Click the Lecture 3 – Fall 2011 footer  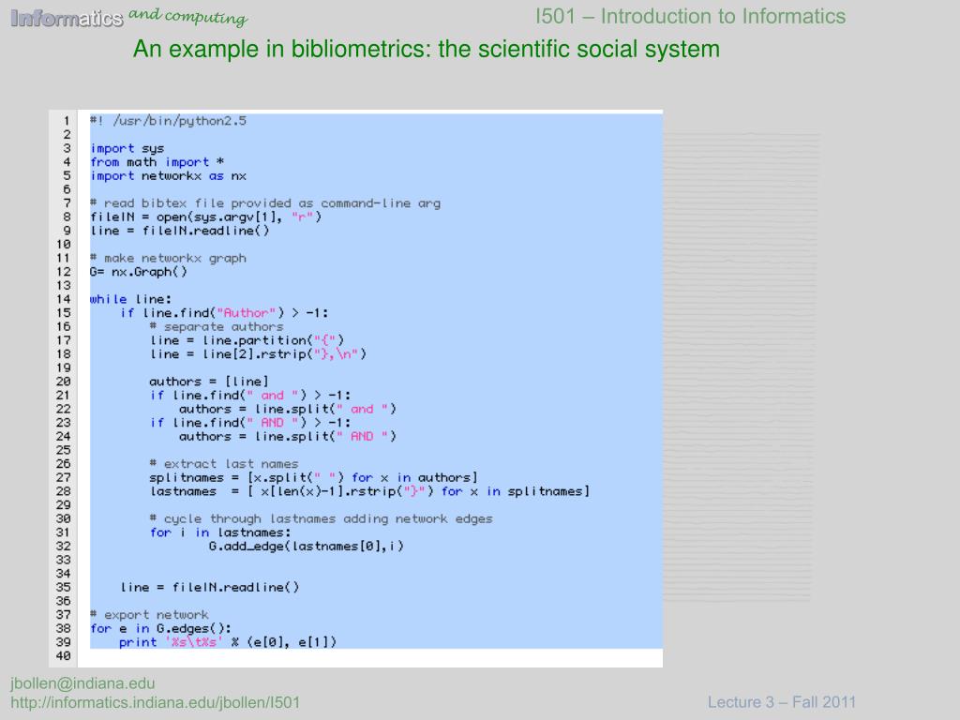[782, 702]
